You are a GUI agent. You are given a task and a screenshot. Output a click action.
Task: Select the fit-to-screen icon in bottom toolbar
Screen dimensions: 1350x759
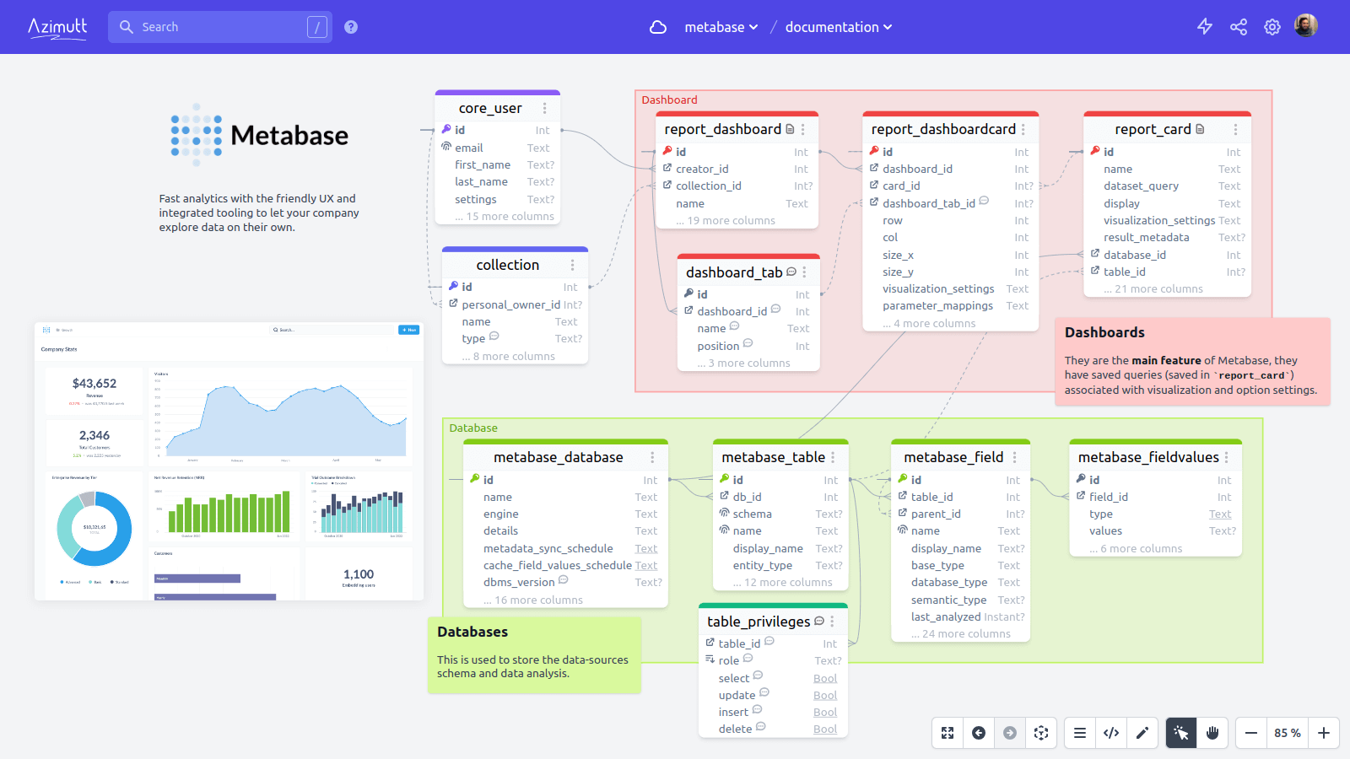(948, 733)
